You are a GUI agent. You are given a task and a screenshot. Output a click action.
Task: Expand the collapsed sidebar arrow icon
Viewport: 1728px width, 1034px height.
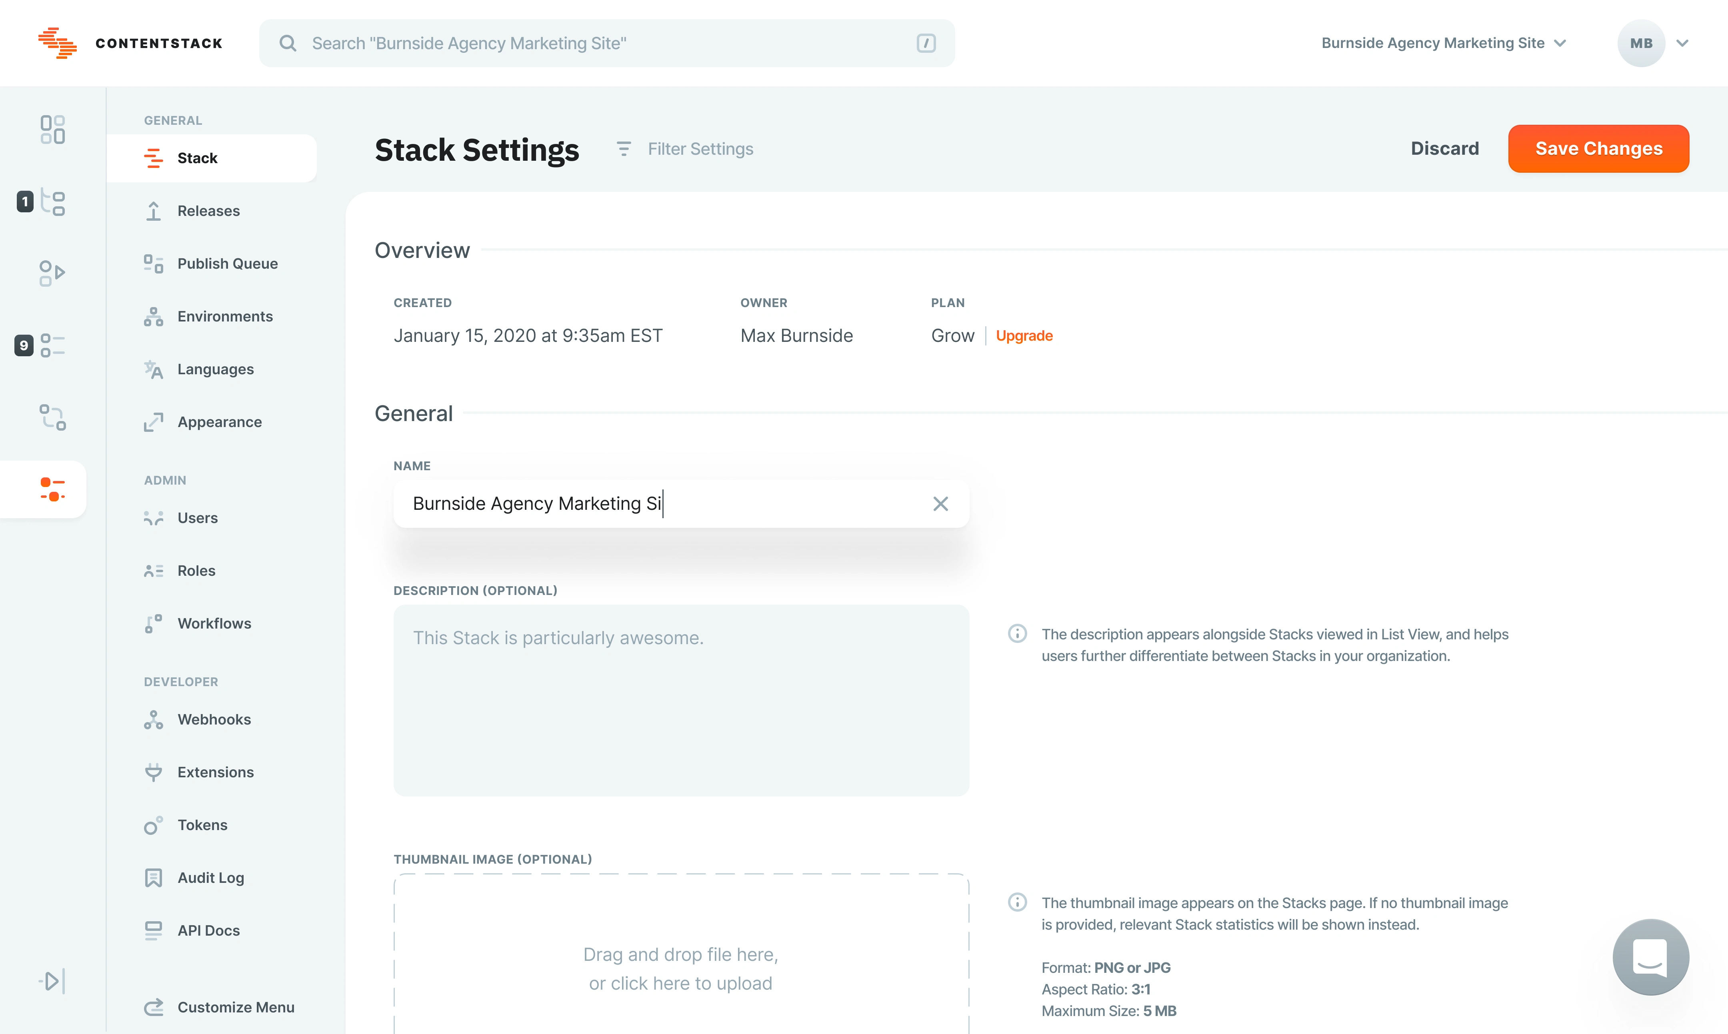[x=52, y=981]
